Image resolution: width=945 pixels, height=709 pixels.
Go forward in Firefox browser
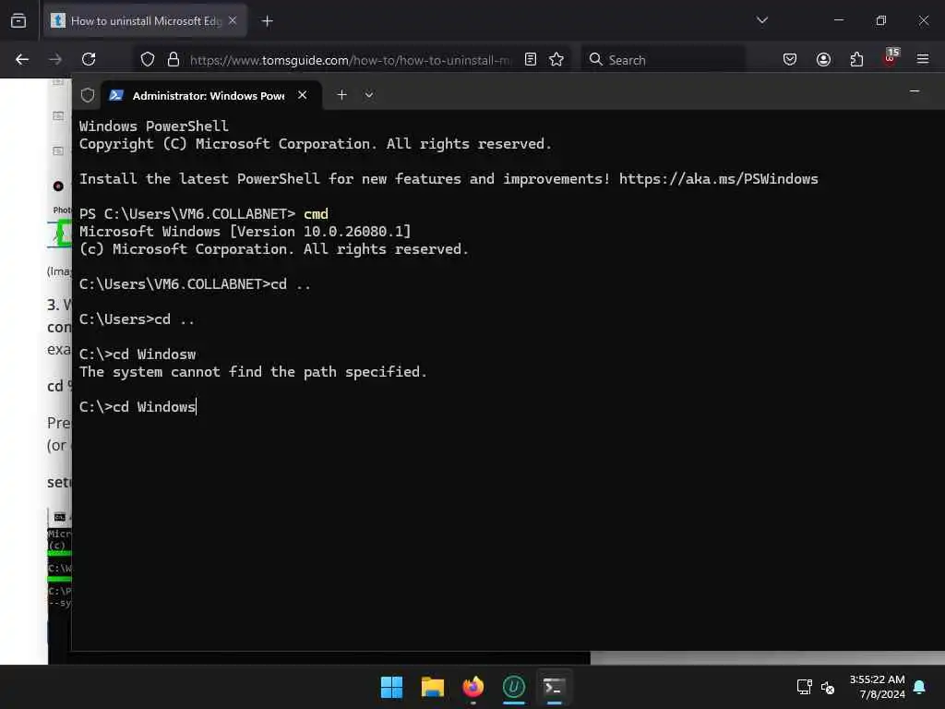[x=55, y=59]
